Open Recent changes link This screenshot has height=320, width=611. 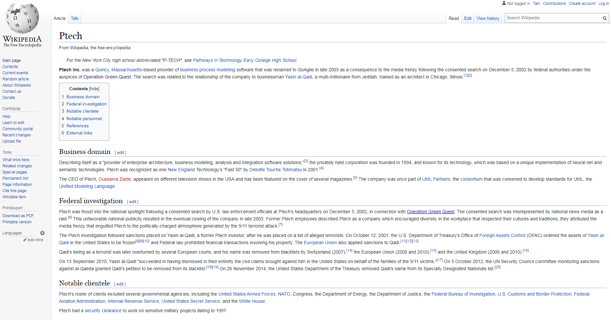click(16, 135)
